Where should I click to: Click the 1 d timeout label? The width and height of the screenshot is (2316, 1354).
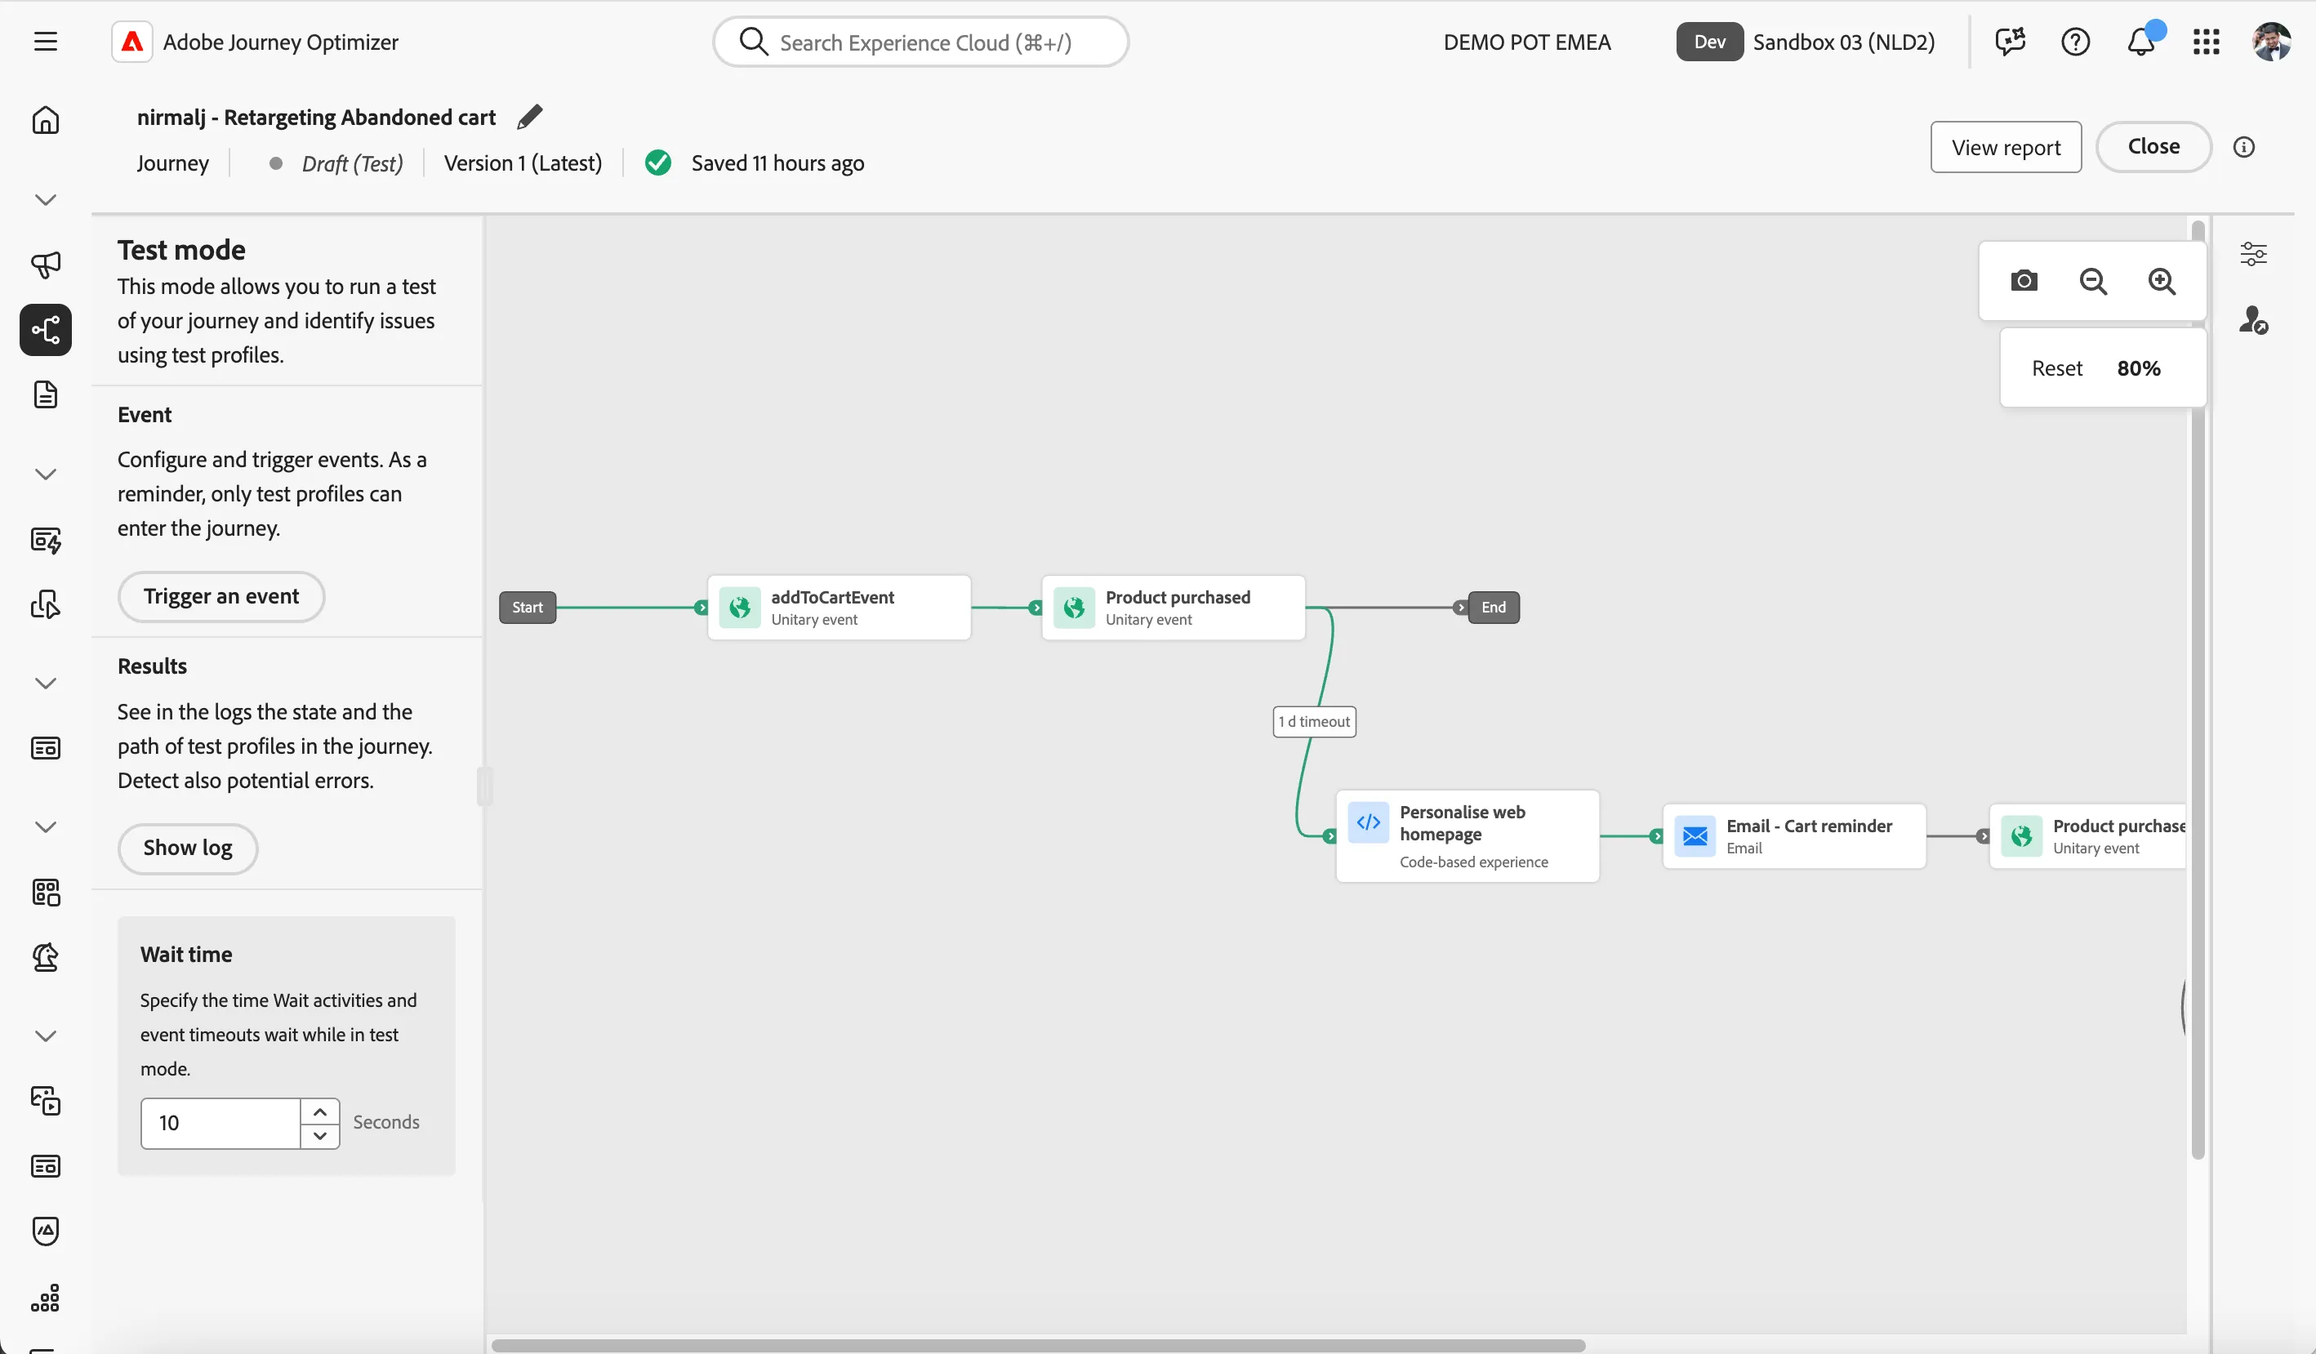click(x=1314, y=722)
